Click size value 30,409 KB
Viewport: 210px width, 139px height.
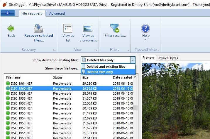point(89,108)
